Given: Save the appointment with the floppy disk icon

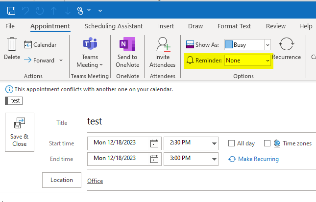Looking at the screenshot, I should coord(11,10).
